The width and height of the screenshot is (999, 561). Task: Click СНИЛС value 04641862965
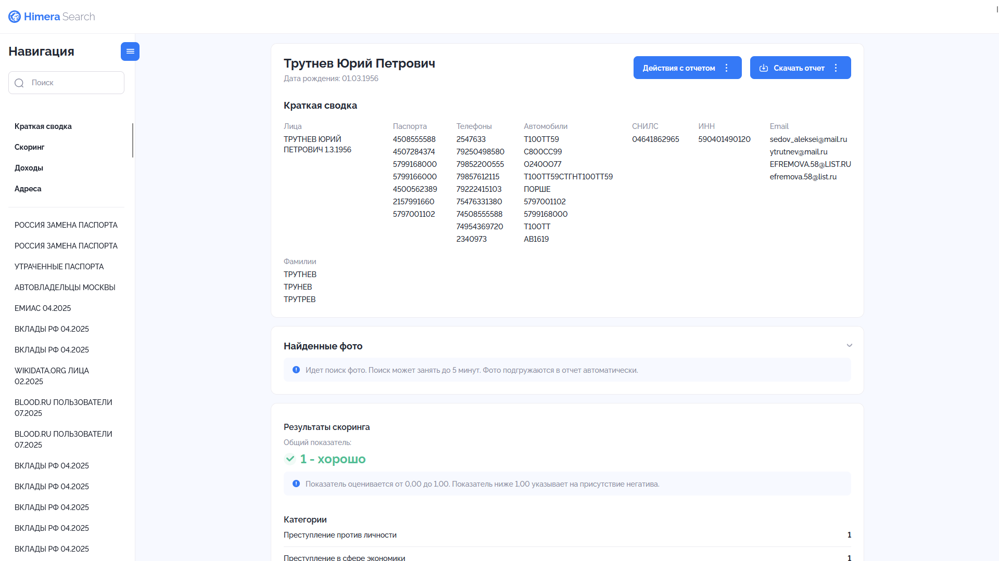(x=656, y=139)
